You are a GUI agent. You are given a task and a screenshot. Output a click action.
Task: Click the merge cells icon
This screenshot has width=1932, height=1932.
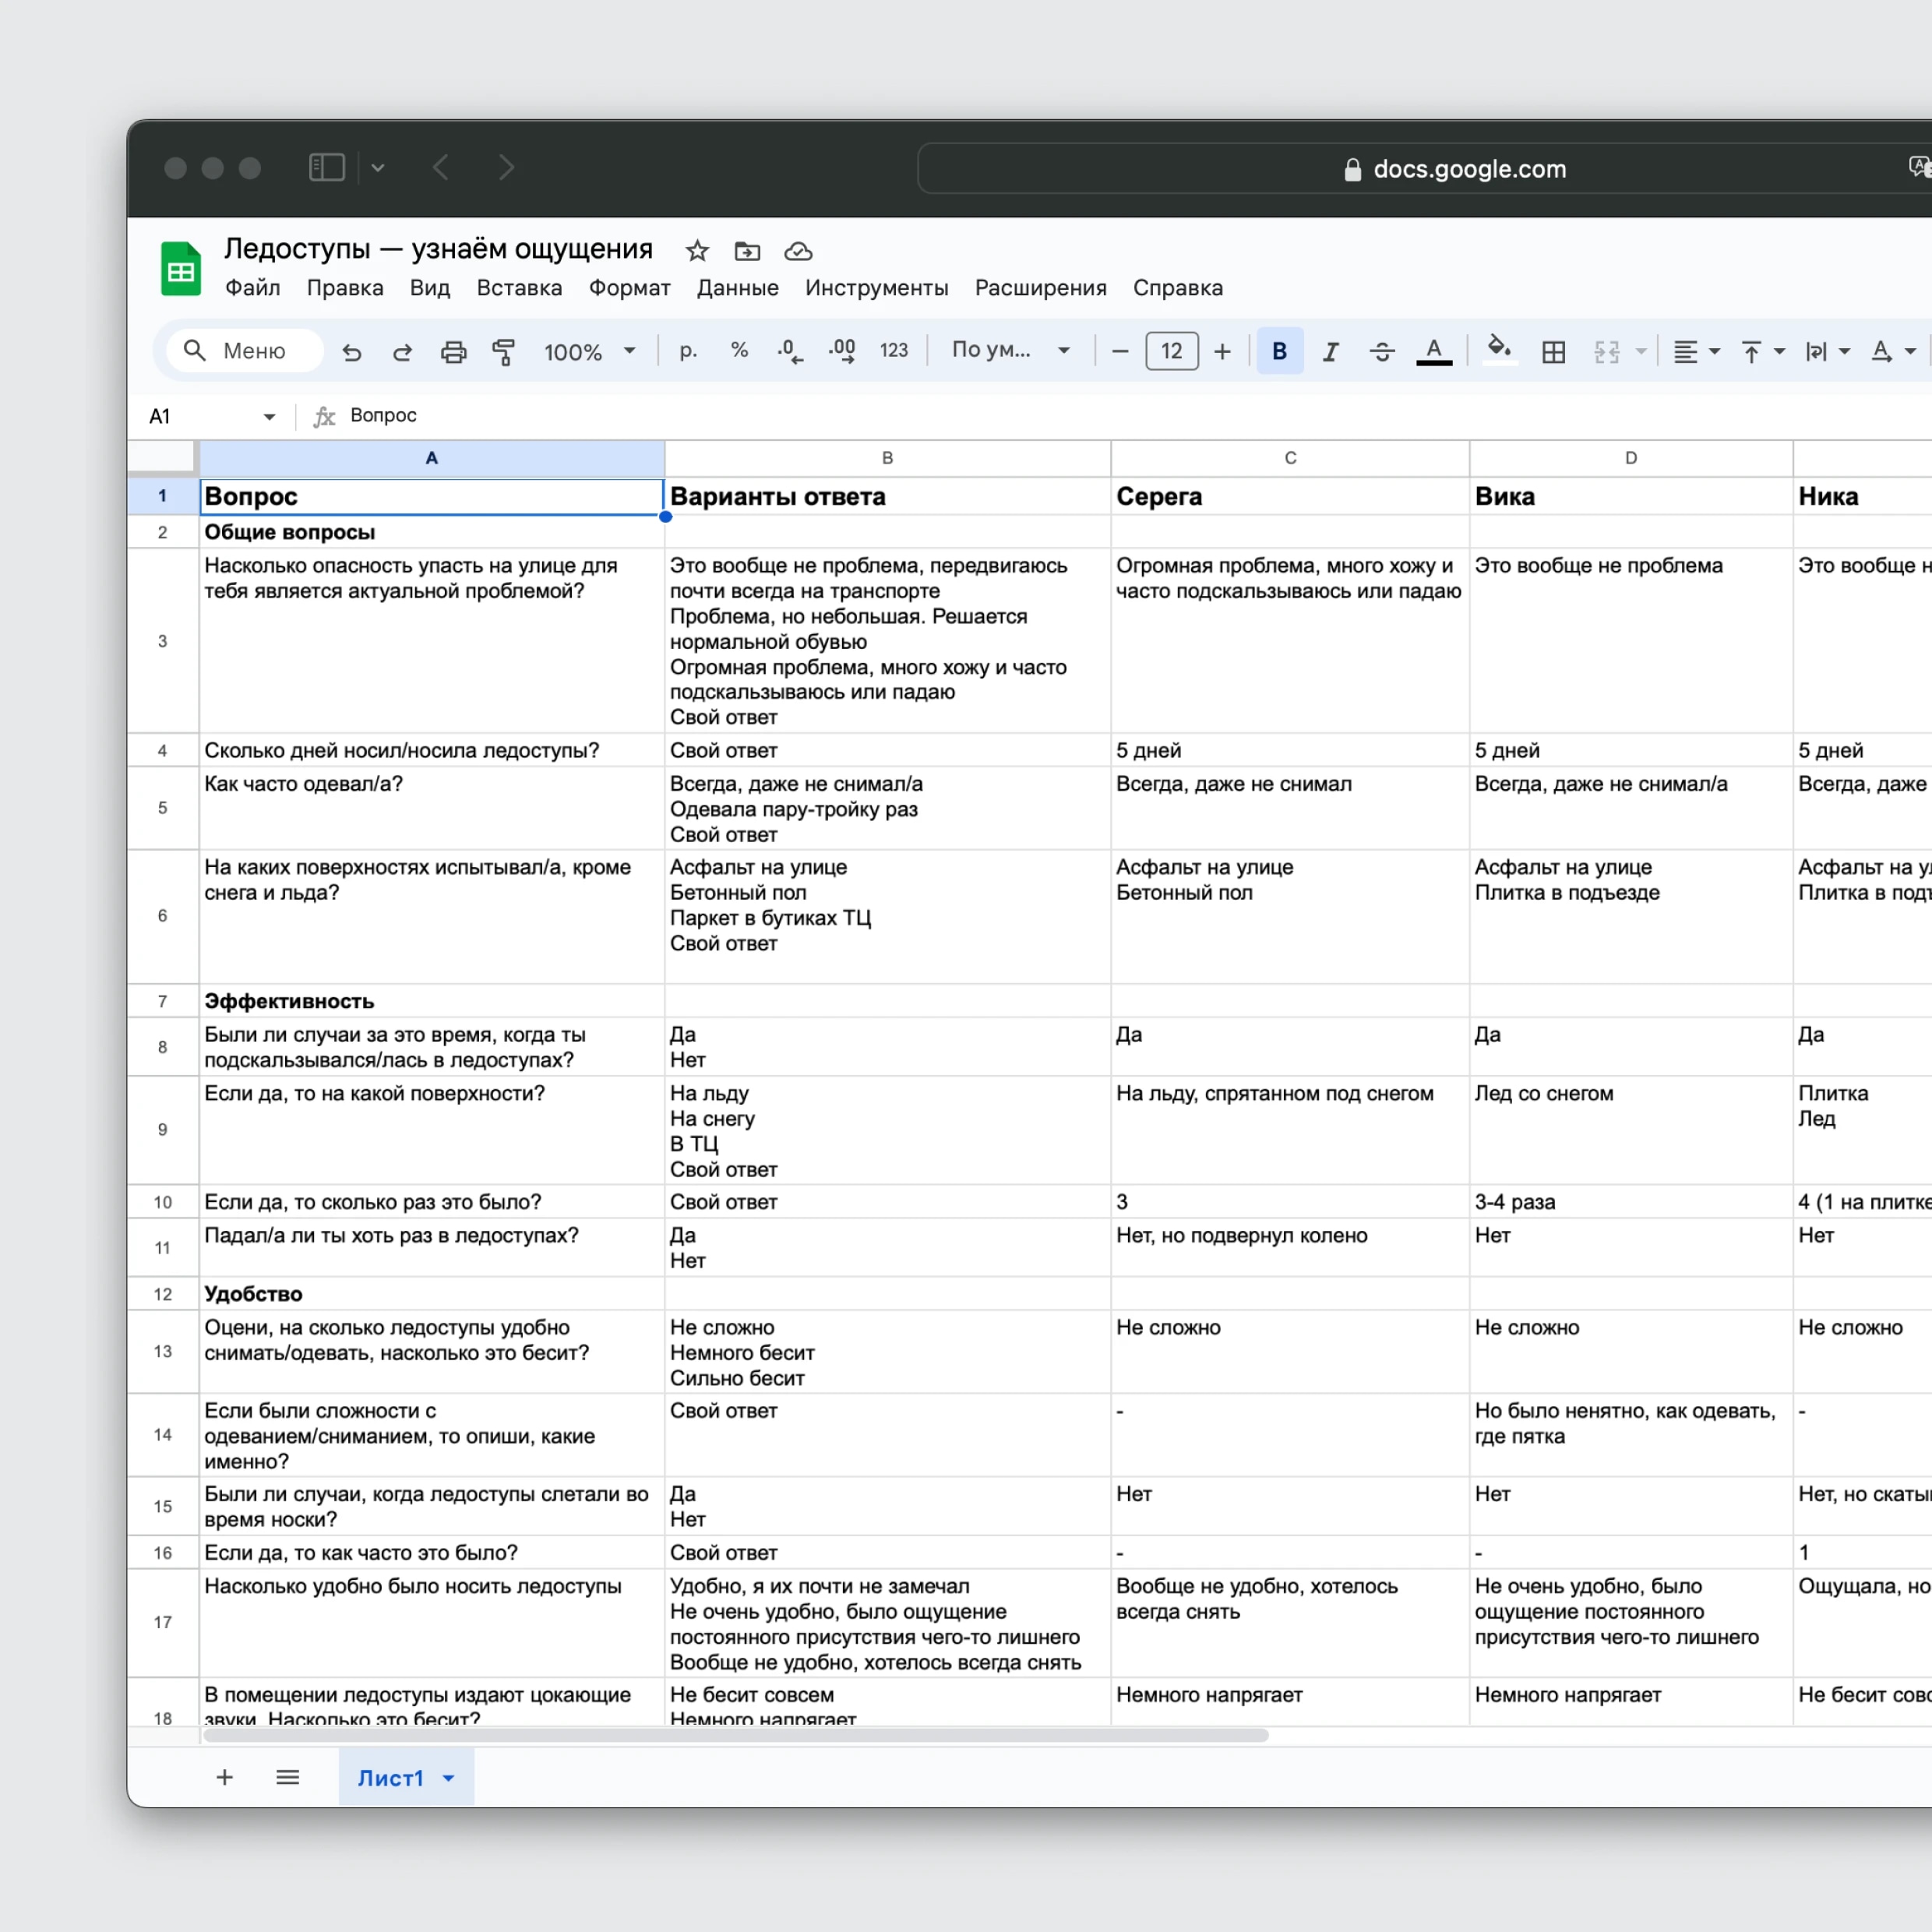[x=1606, y=352]
